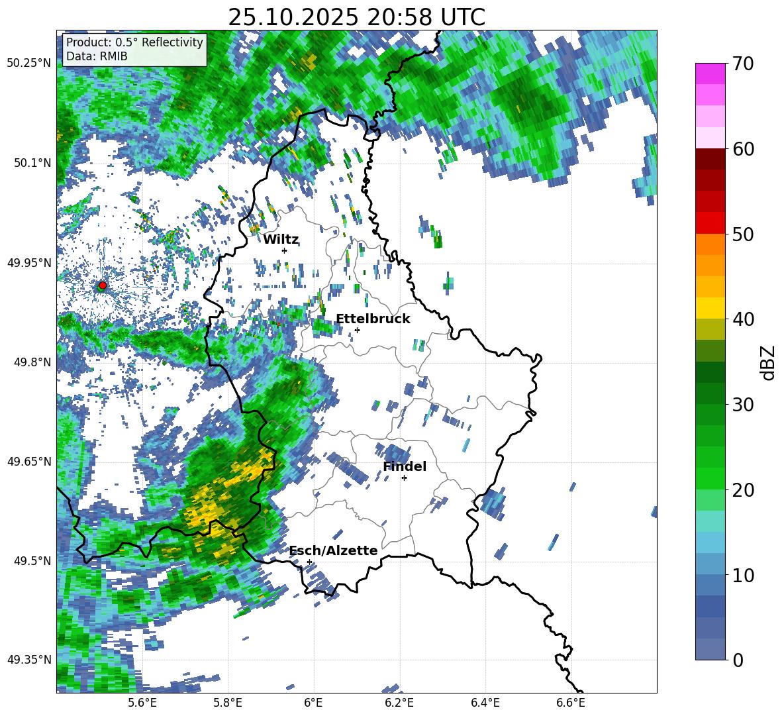Click the Ettelbruck city label
This screenshot has width=784, height=716.
[373, 319]
